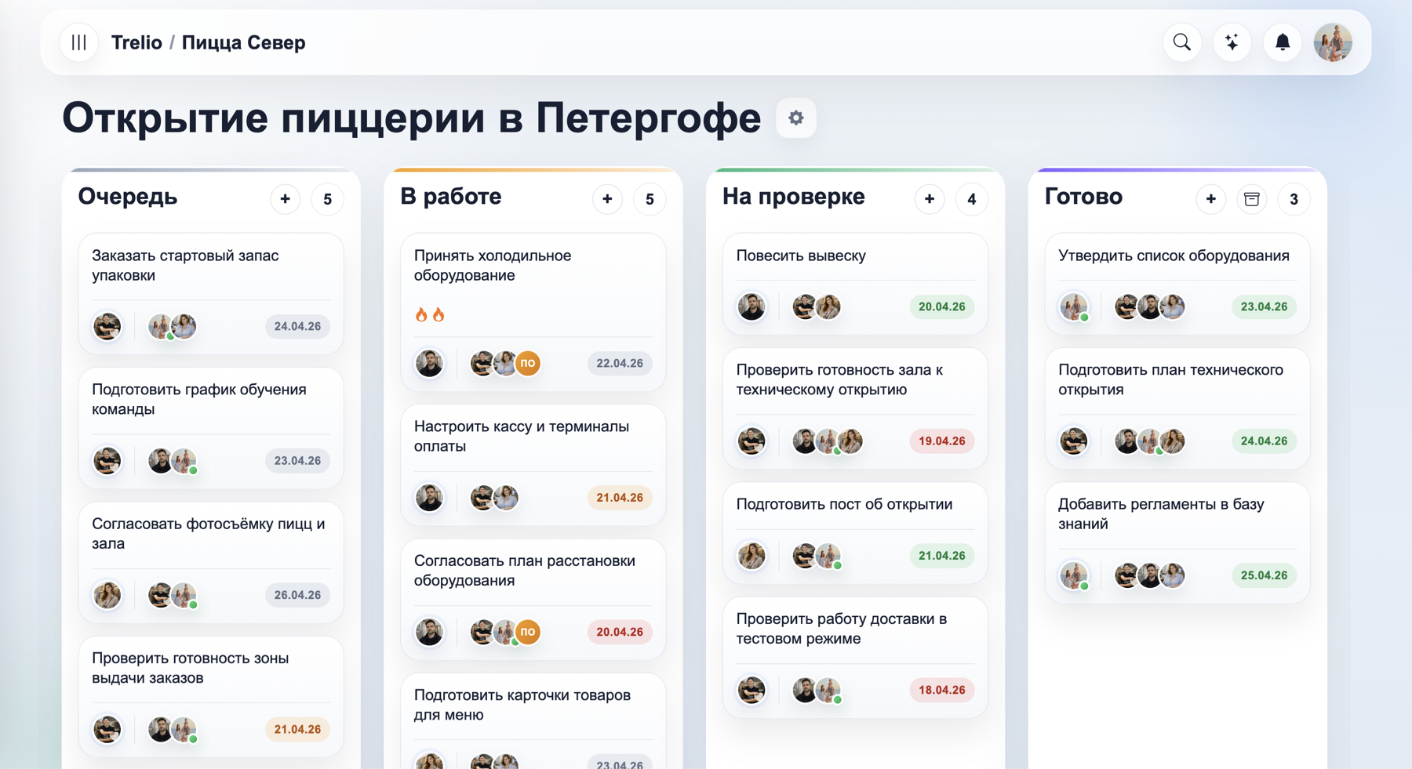Go to Trelio home breadcrumb

[136, 42]
